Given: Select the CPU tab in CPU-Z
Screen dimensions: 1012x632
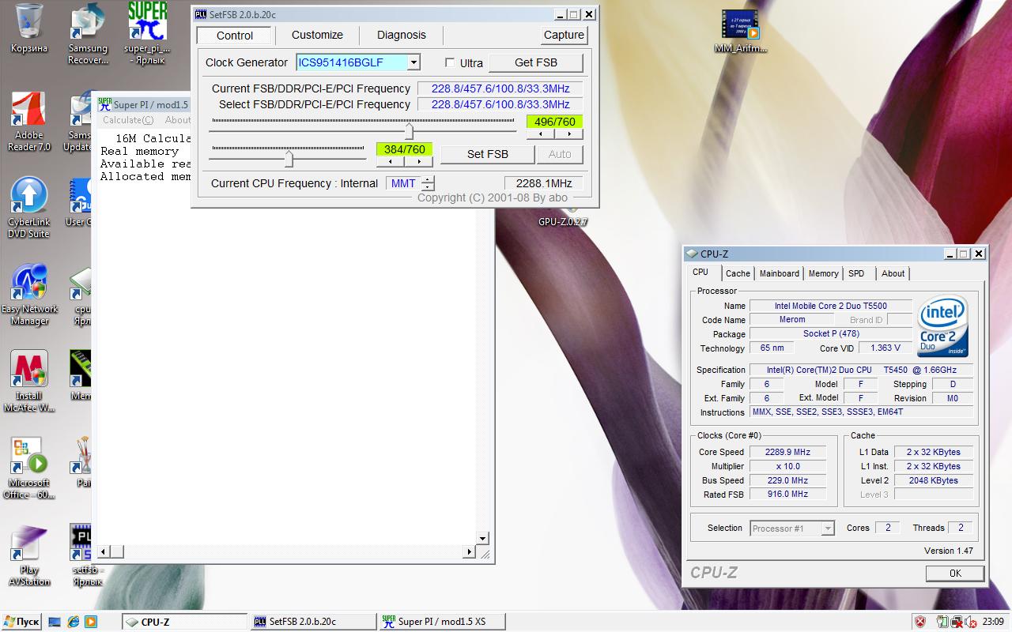Looking at the screenshot, I should pos(700,272).
